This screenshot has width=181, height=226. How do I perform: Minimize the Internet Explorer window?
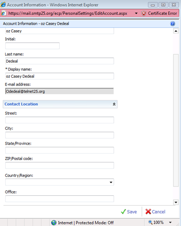tap(153, 5)
